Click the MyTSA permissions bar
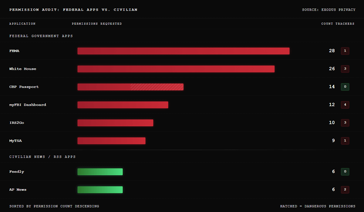This screenshot has width=364, height=212. (x=112, y=141)
